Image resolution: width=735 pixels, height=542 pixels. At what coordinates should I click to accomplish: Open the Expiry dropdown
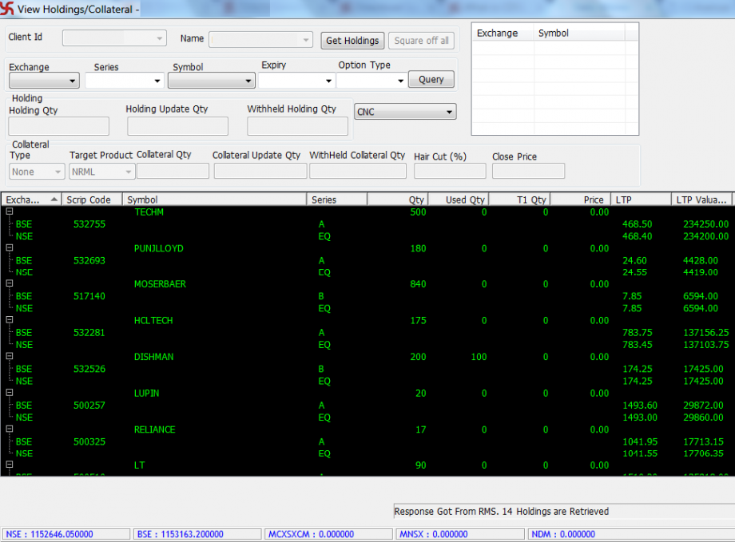[x=296, y=81]
